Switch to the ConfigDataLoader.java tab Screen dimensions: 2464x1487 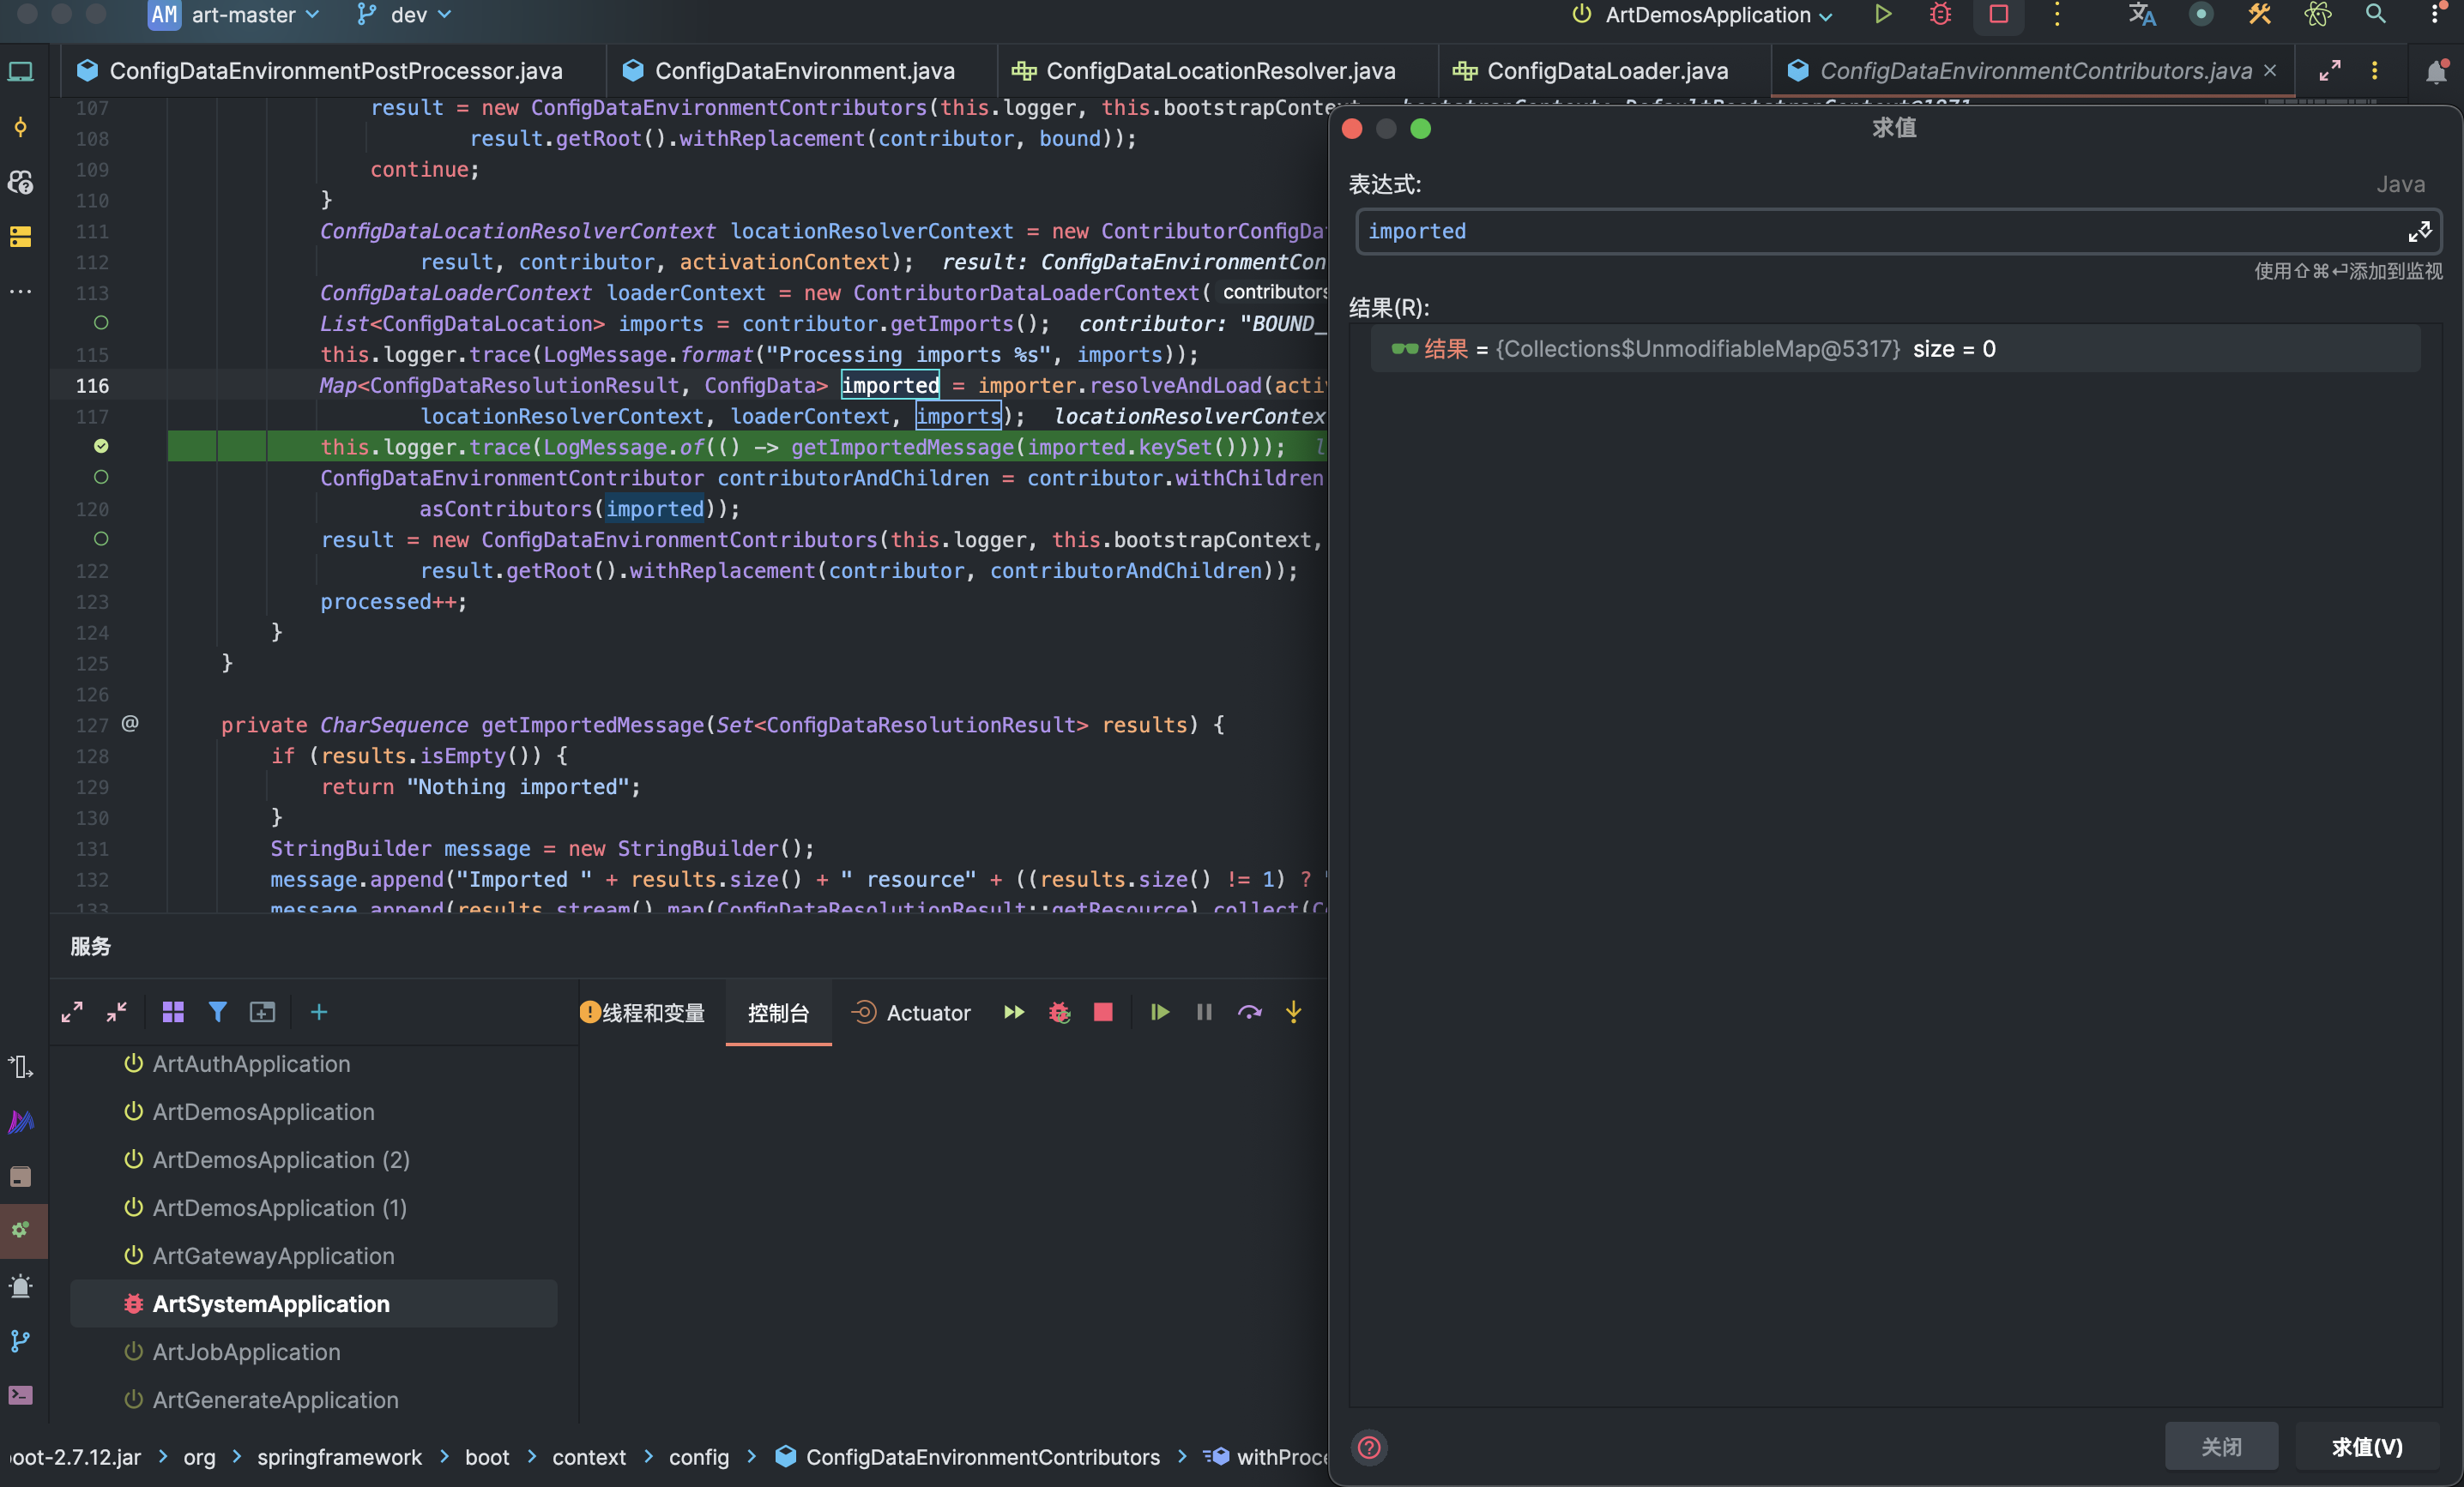point(1606,71)
